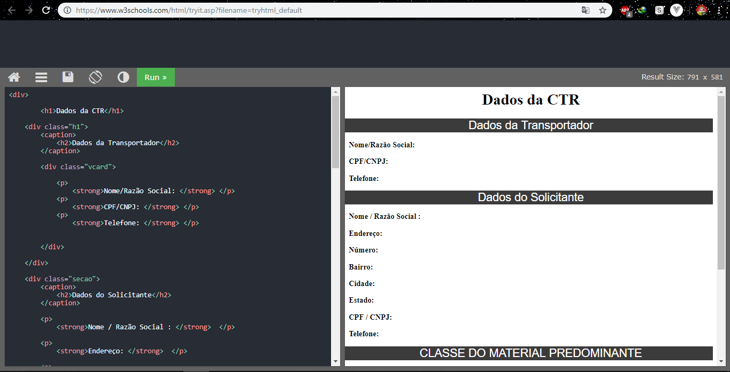Click the code editor scrollbar down arrow

pyautogui.click(x=336, y=361)
